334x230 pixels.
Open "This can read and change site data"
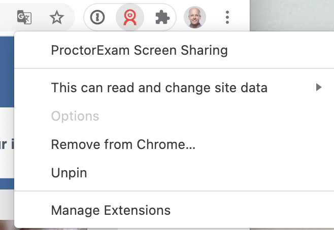159,87
